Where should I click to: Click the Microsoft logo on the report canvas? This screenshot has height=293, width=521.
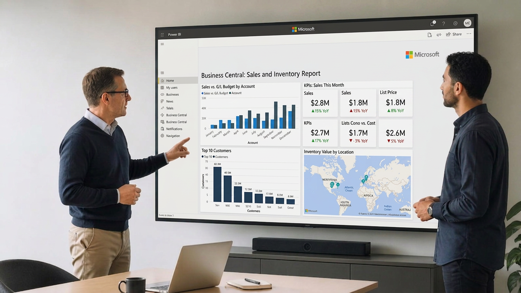pyautogui.click(x=422, y=55)
